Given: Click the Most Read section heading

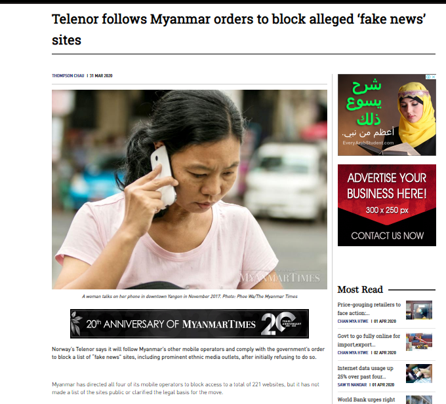Looking at the screenshot, I should click(360, 289).
